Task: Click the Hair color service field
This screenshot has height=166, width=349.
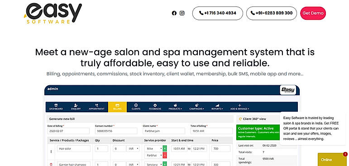Action: pos(74,149)
